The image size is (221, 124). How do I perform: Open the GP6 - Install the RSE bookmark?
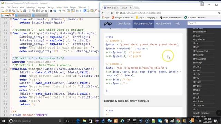171,18
